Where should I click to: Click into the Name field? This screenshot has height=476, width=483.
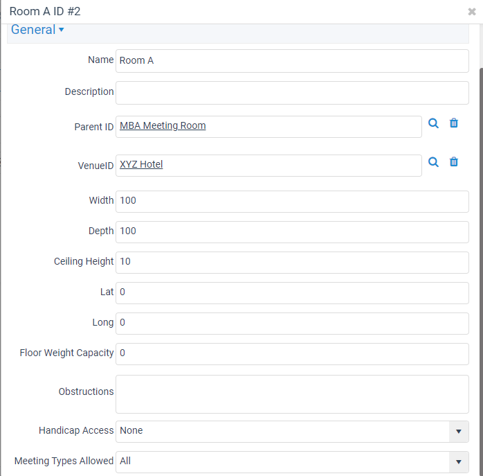coord(292,61)
